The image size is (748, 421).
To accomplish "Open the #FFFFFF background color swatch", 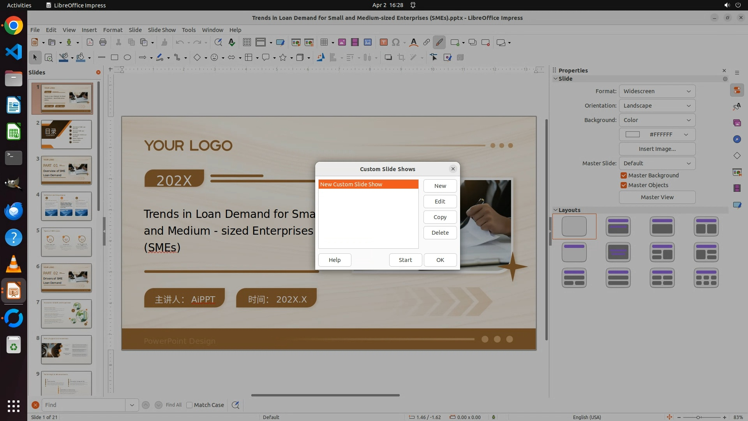I will [657, 134].
